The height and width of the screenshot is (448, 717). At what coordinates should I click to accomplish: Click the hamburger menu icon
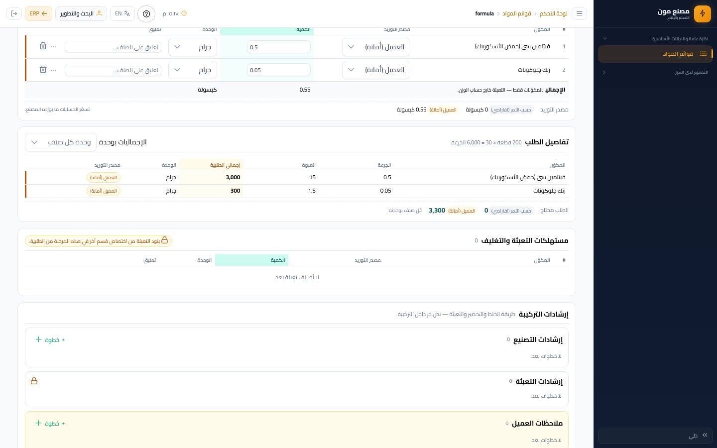click(579, 13)
